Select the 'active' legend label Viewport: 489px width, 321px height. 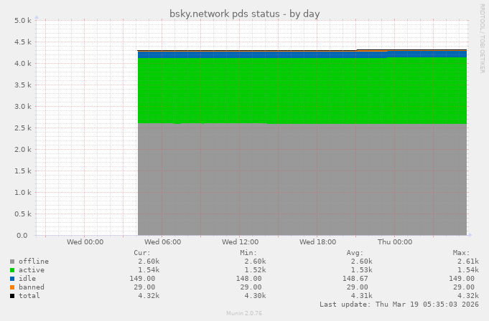(x=32, y=270)
